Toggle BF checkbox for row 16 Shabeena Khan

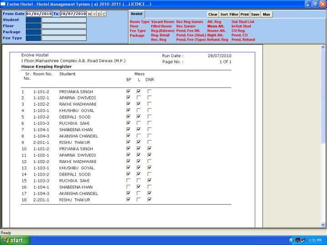click(x=129, y=187)
